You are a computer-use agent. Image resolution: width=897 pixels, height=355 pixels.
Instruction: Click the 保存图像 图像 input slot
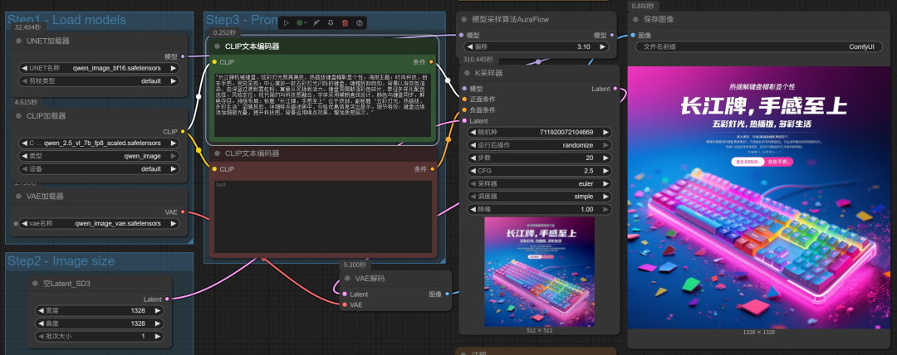[x=633, y=35]
